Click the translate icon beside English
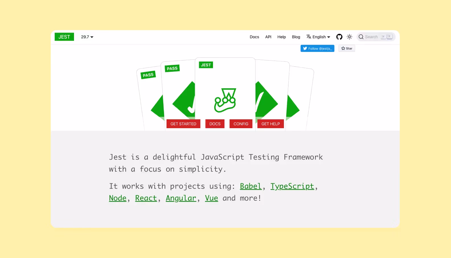This screenshot has width=451, height=258. click(x=309, y=37)
